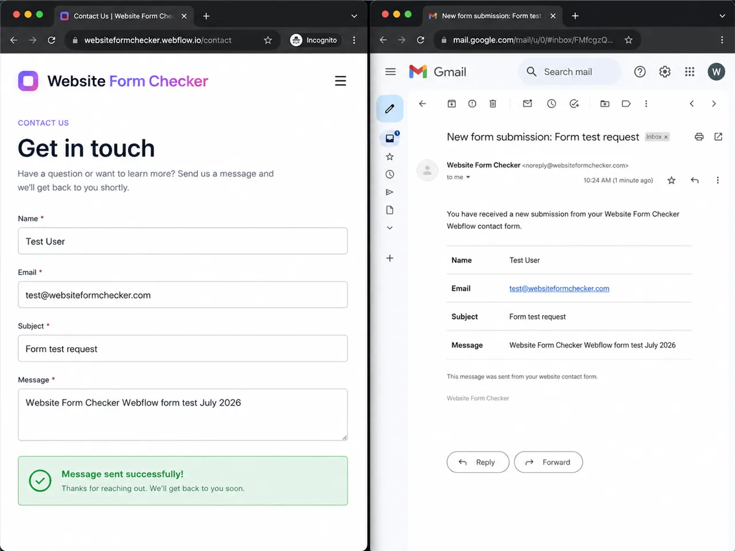Open Gmail Settings gear
This screenshot has width=735, height=551.
click(x=665, y=72)
